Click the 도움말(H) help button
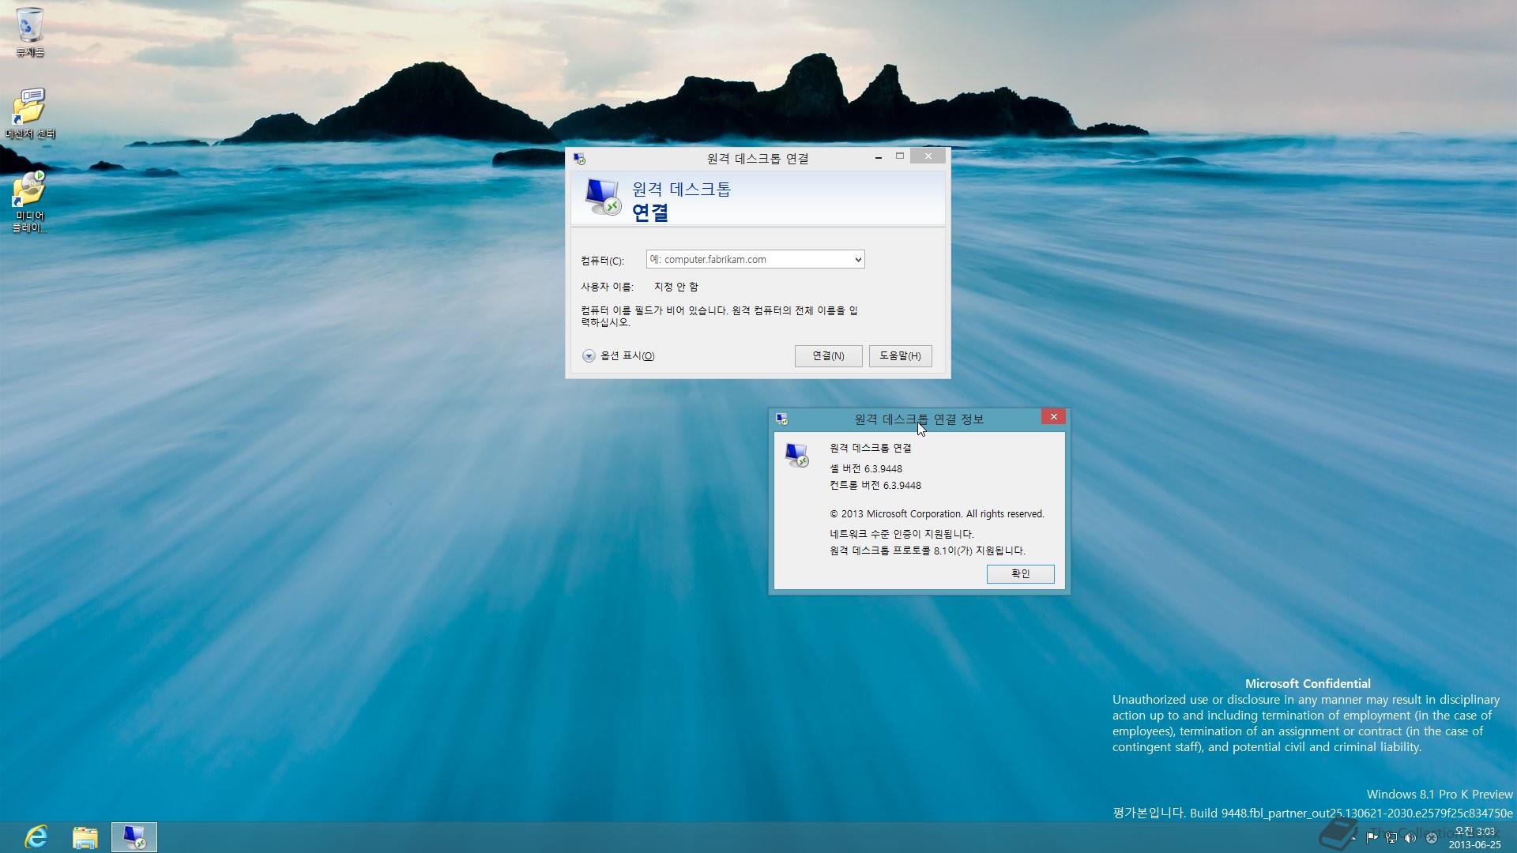Viewport: 1517px width, 853px height. 900,356
